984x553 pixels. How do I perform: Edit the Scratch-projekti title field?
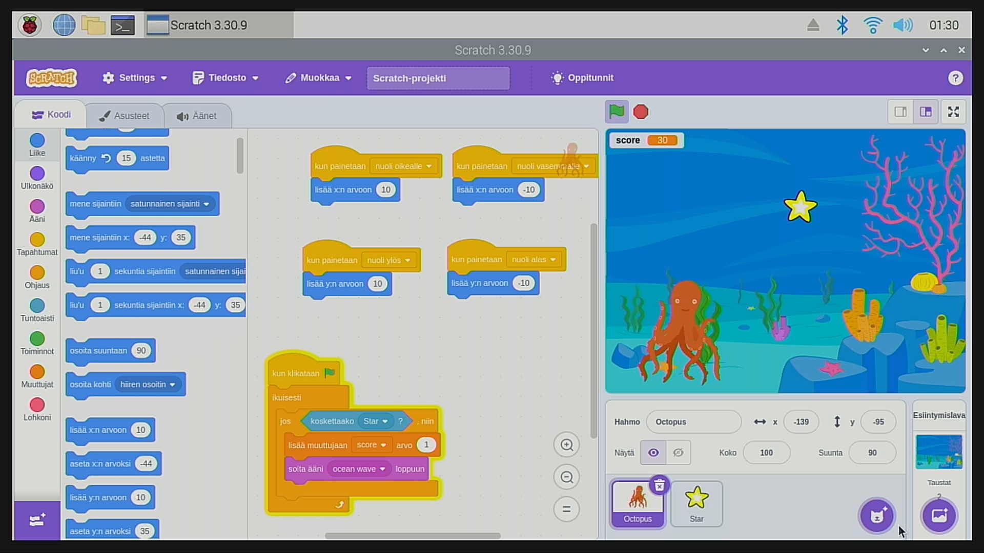coord(438,78)
